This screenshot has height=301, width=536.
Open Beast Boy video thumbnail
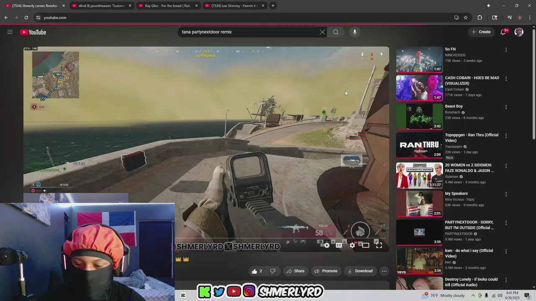pyautogui.click(x=419, y=117)
